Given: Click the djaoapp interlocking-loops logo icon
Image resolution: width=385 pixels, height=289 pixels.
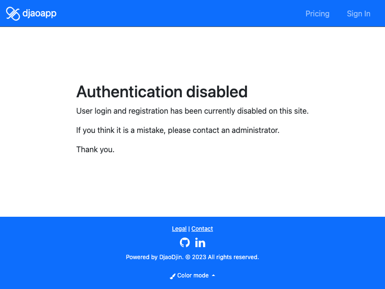Looking at the screenshot, I should pos(13,13).
